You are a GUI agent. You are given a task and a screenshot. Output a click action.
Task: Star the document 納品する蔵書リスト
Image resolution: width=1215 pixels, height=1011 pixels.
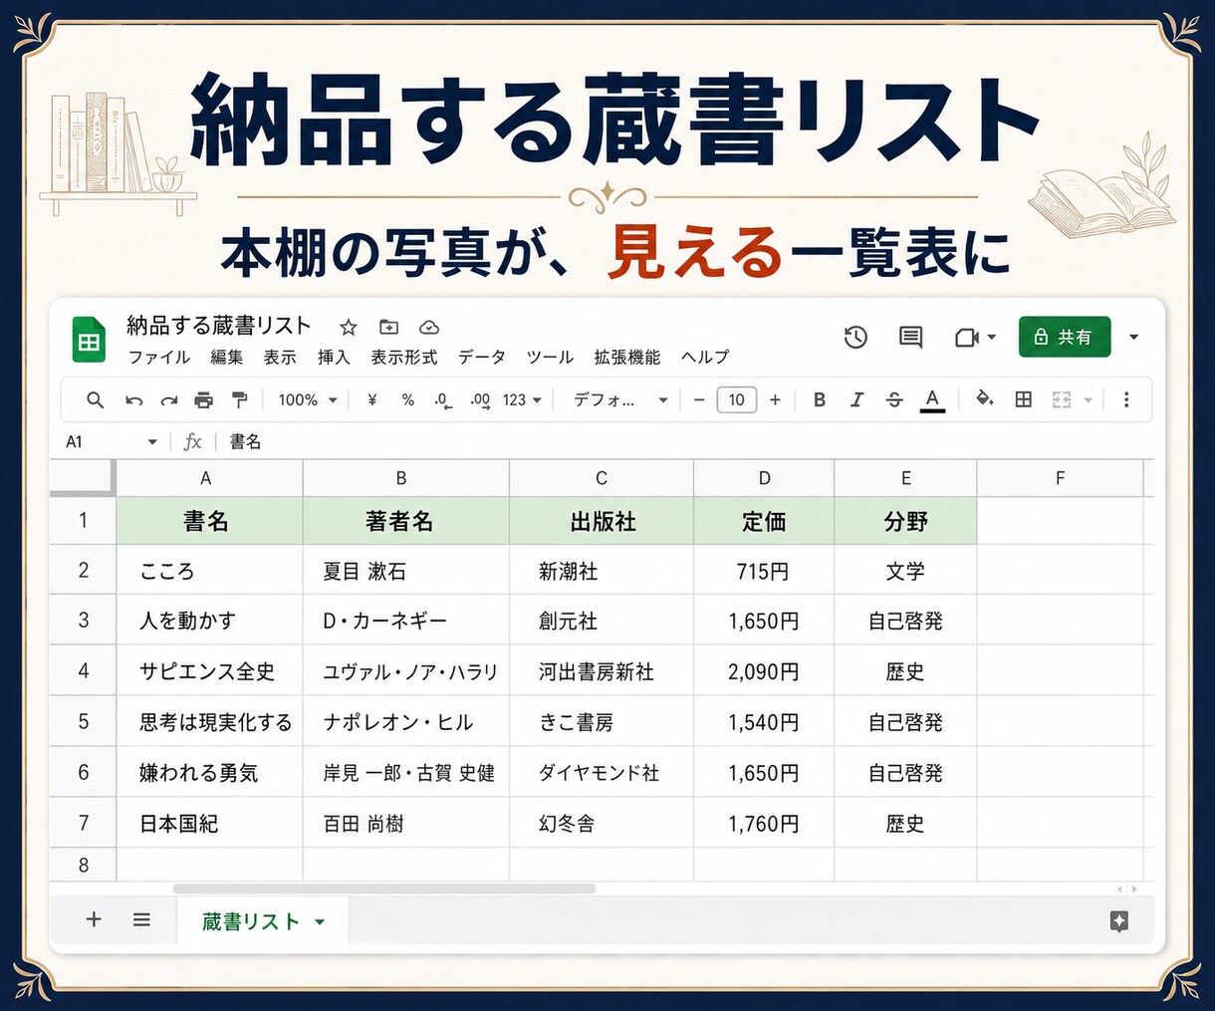click(349, 327)
